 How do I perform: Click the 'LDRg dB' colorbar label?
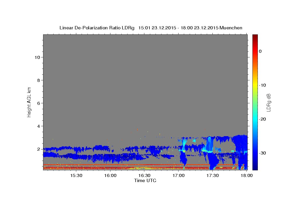tap(269, 102)
